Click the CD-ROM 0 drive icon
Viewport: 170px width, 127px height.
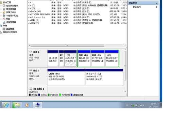31,88
